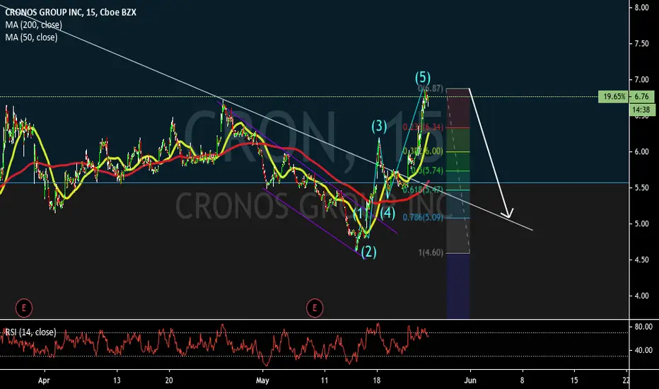This screenshot has width=659, height=389.
Task: Click the wave label (5)
Action: click(x=423, y=77)
